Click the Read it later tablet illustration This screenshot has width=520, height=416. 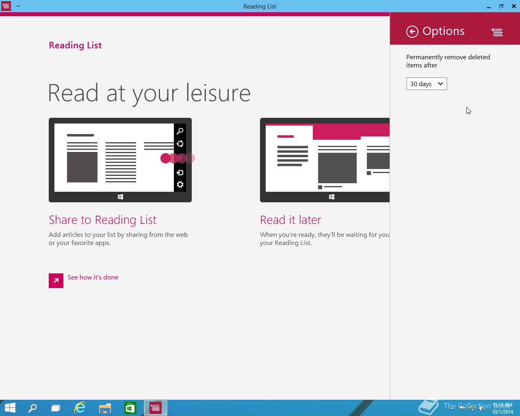pyautogui.click(x=325, y=160)
